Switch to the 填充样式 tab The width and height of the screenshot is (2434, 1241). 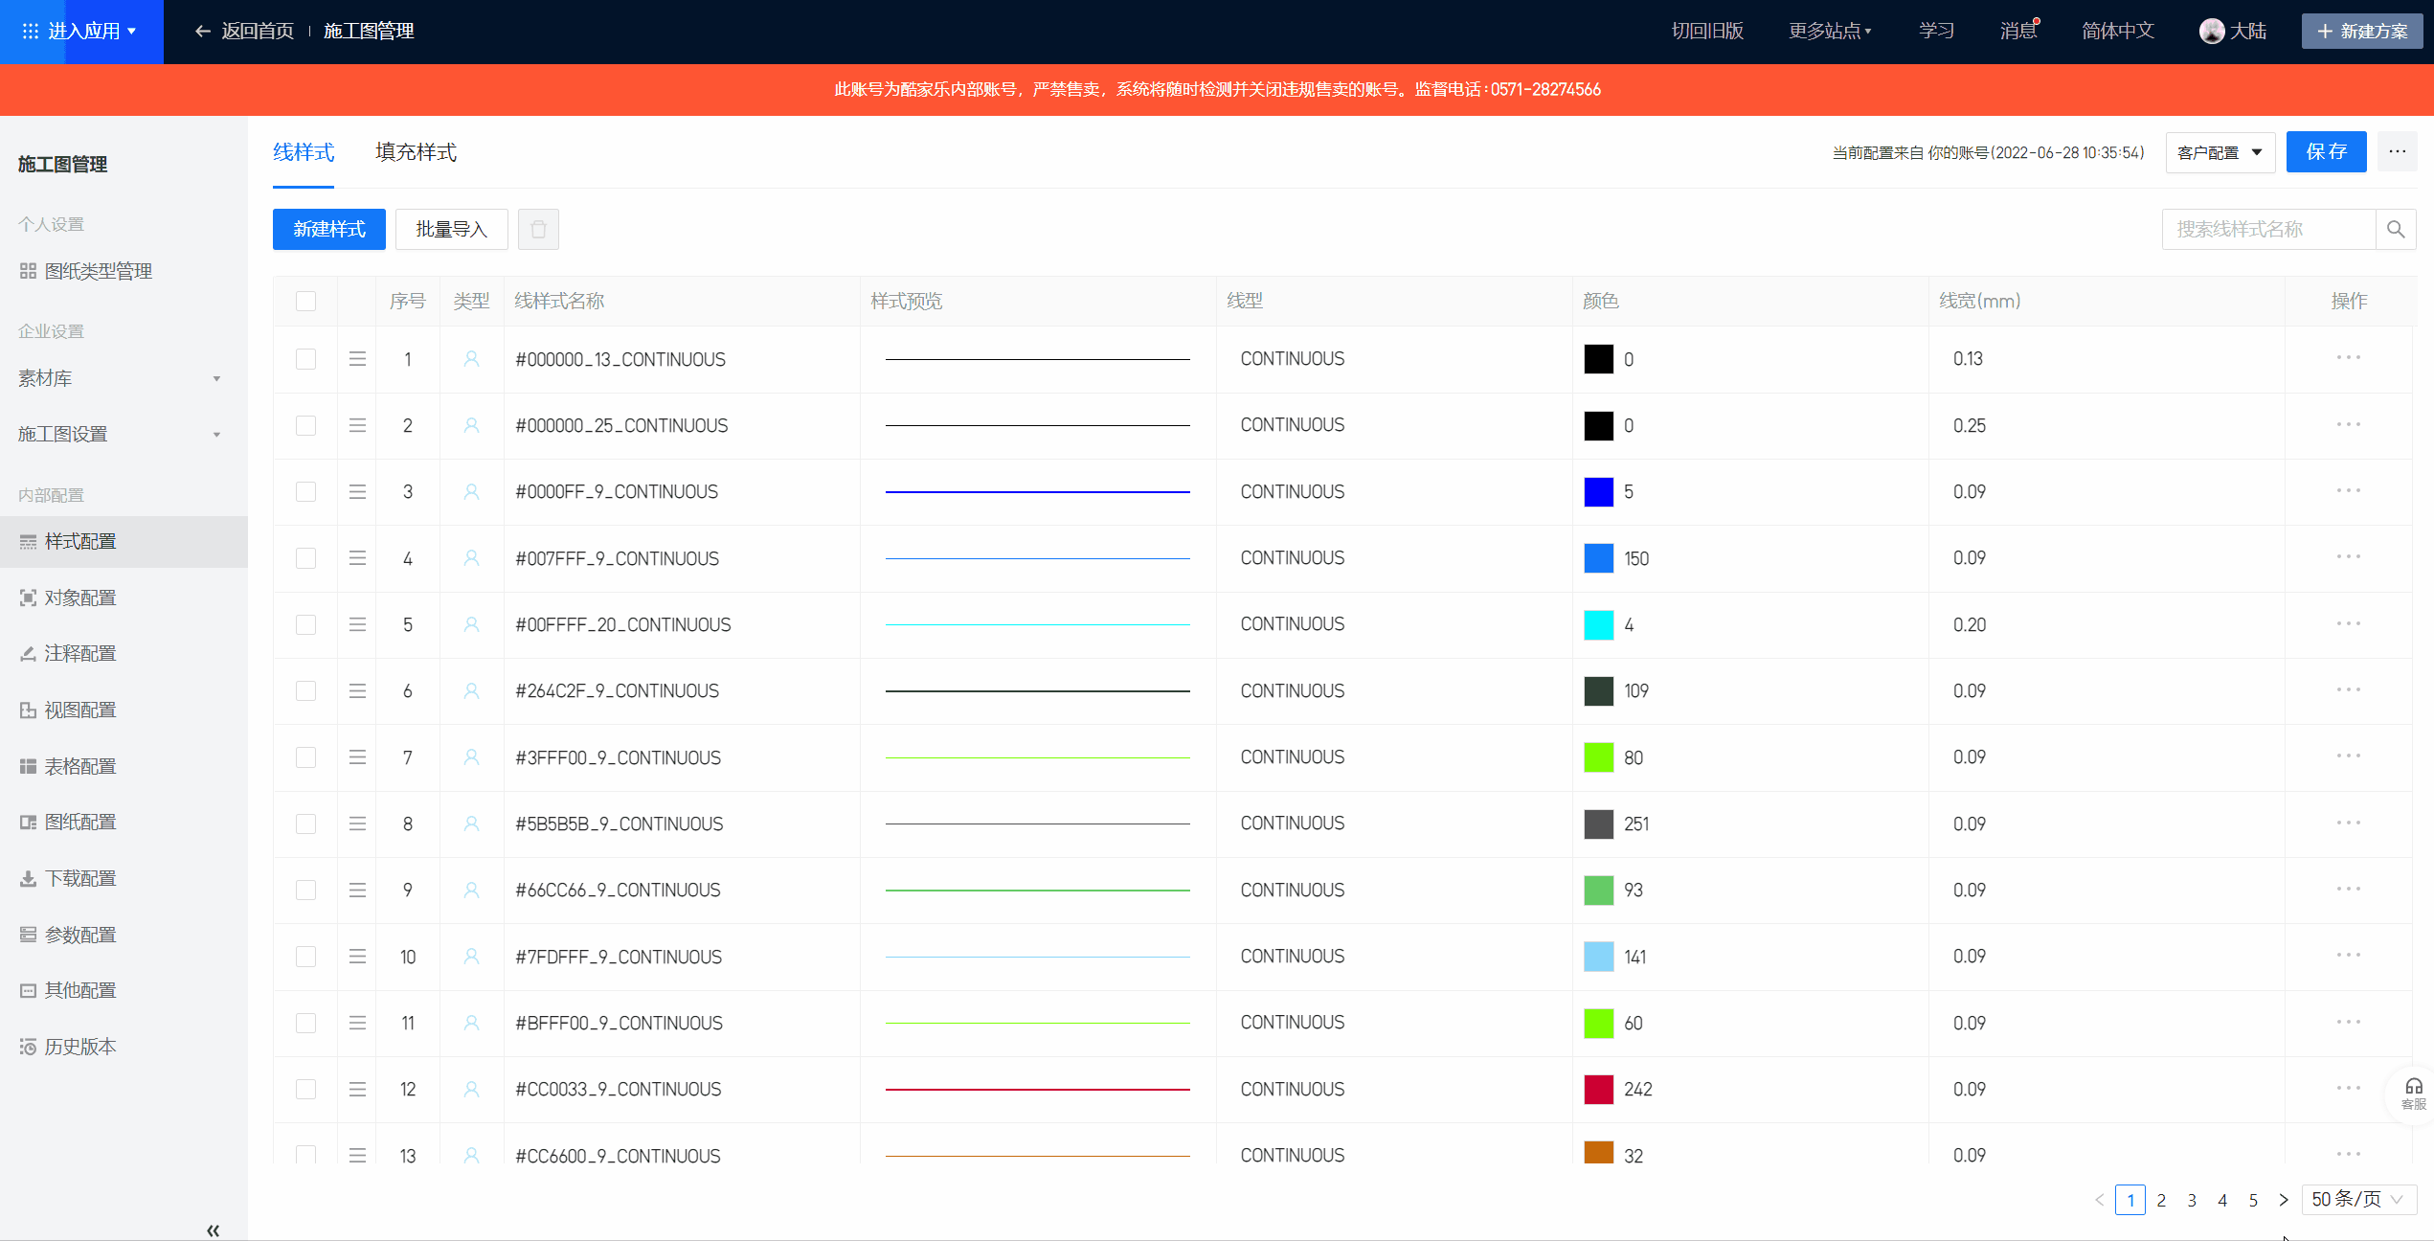tap(416, 152)
